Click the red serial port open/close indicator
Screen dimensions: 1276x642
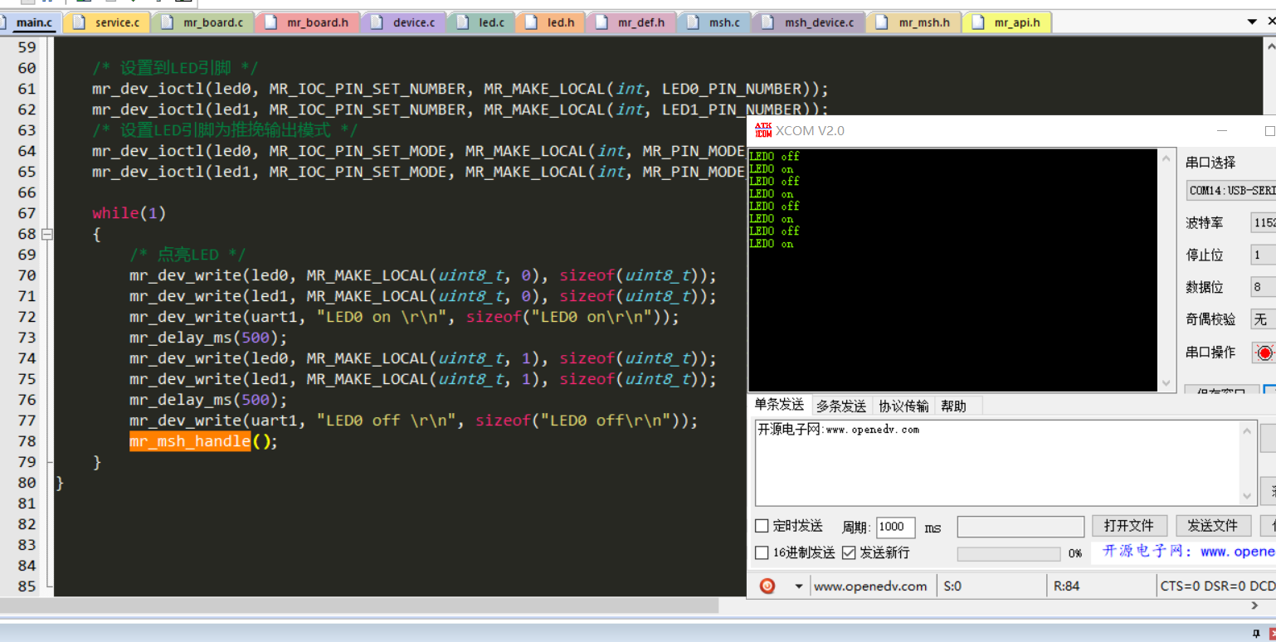pos(1264,353)
